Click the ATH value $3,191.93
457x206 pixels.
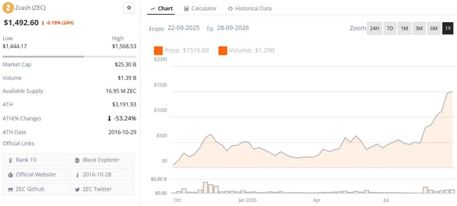pos(124,104)
